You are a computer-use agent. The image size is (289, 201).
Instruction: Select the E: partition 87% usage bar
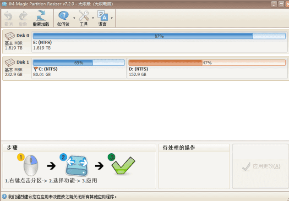[x=159, y=36]
